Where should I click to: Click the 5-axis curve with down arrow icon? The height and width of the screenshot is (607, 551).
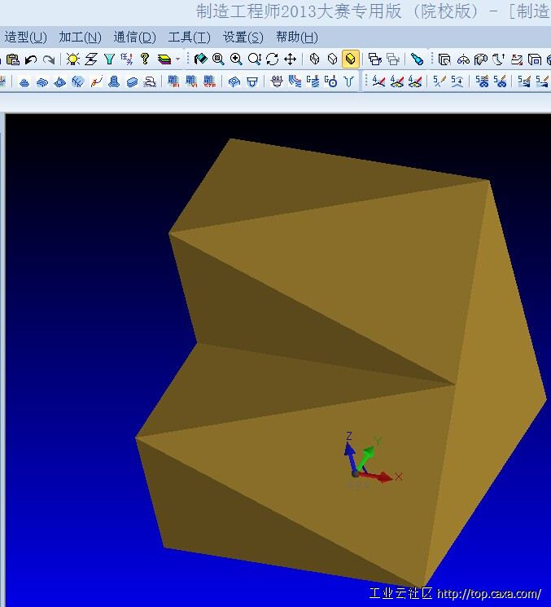[457, 81]
